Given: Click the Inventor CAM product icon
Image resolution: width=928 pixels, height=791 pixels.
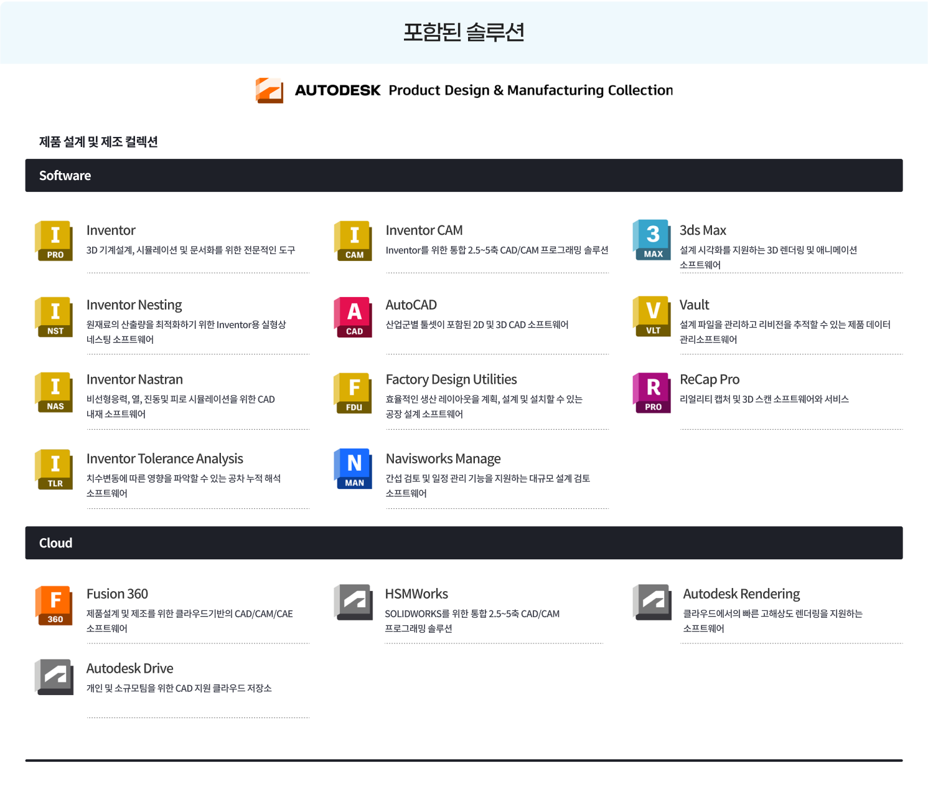Looking at the screenshot, I should [x=353, y=240].
